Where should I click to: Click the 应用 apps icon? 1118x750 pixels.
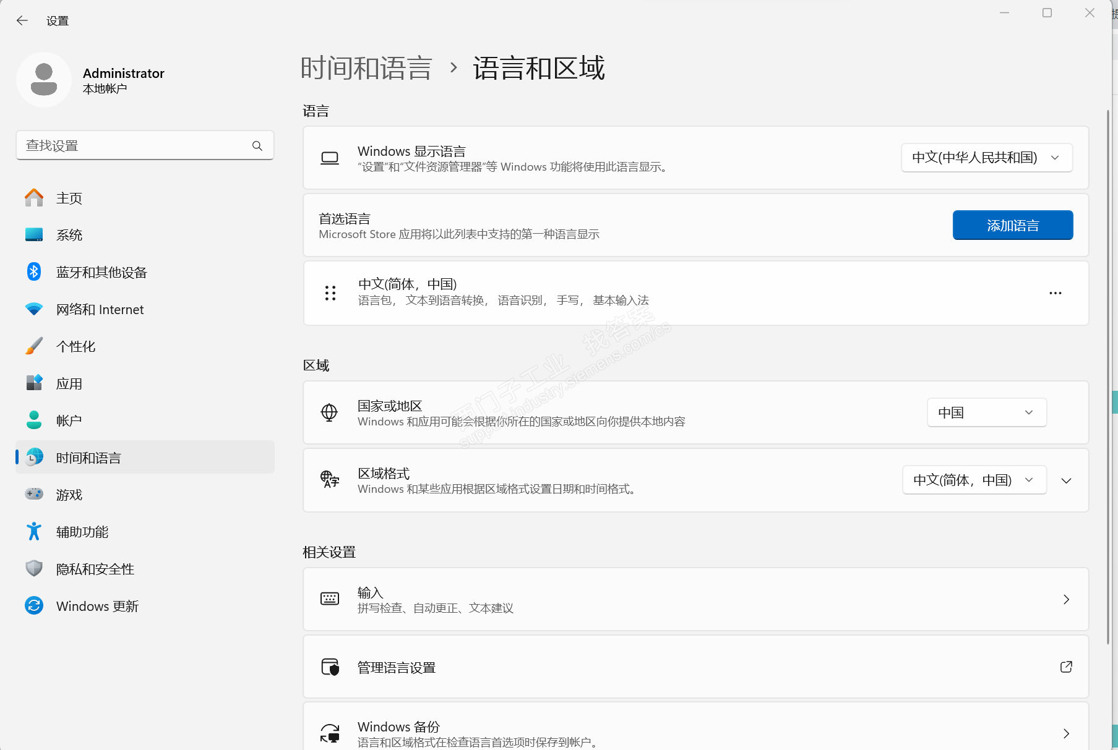coord(34,383)
